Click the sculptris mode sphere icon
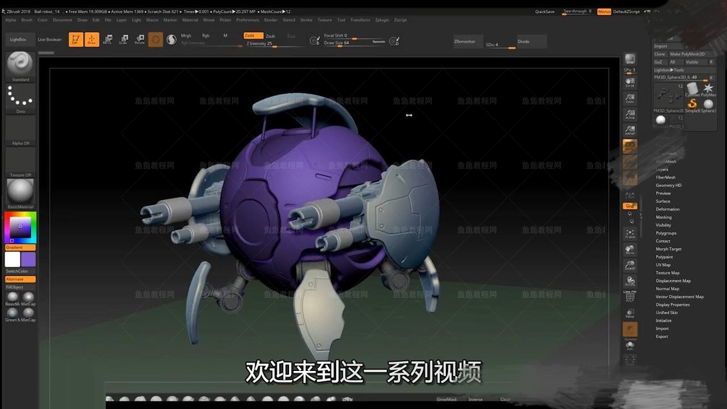 coord(172,39)
